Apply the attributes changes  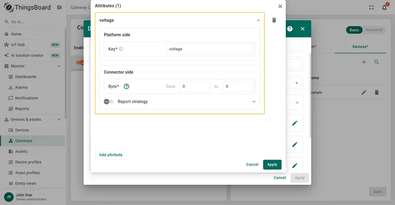click(272, 164)
